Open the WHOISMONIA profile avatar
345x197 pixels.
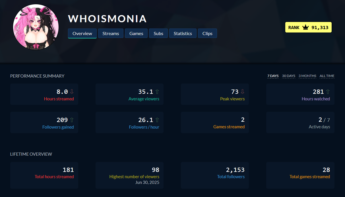pos(36,27)
